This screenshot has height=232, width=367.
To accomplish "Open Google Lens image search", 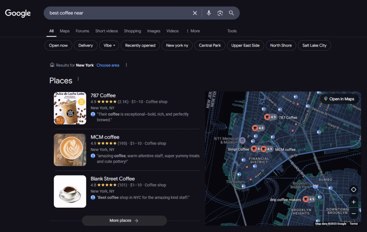I will tap(220, 13).
